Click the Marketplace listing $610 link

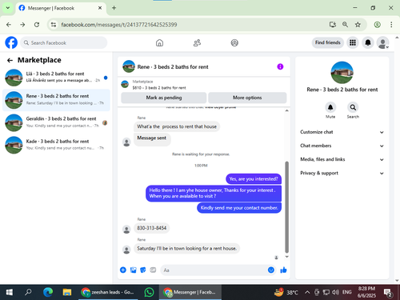(159, 88)
